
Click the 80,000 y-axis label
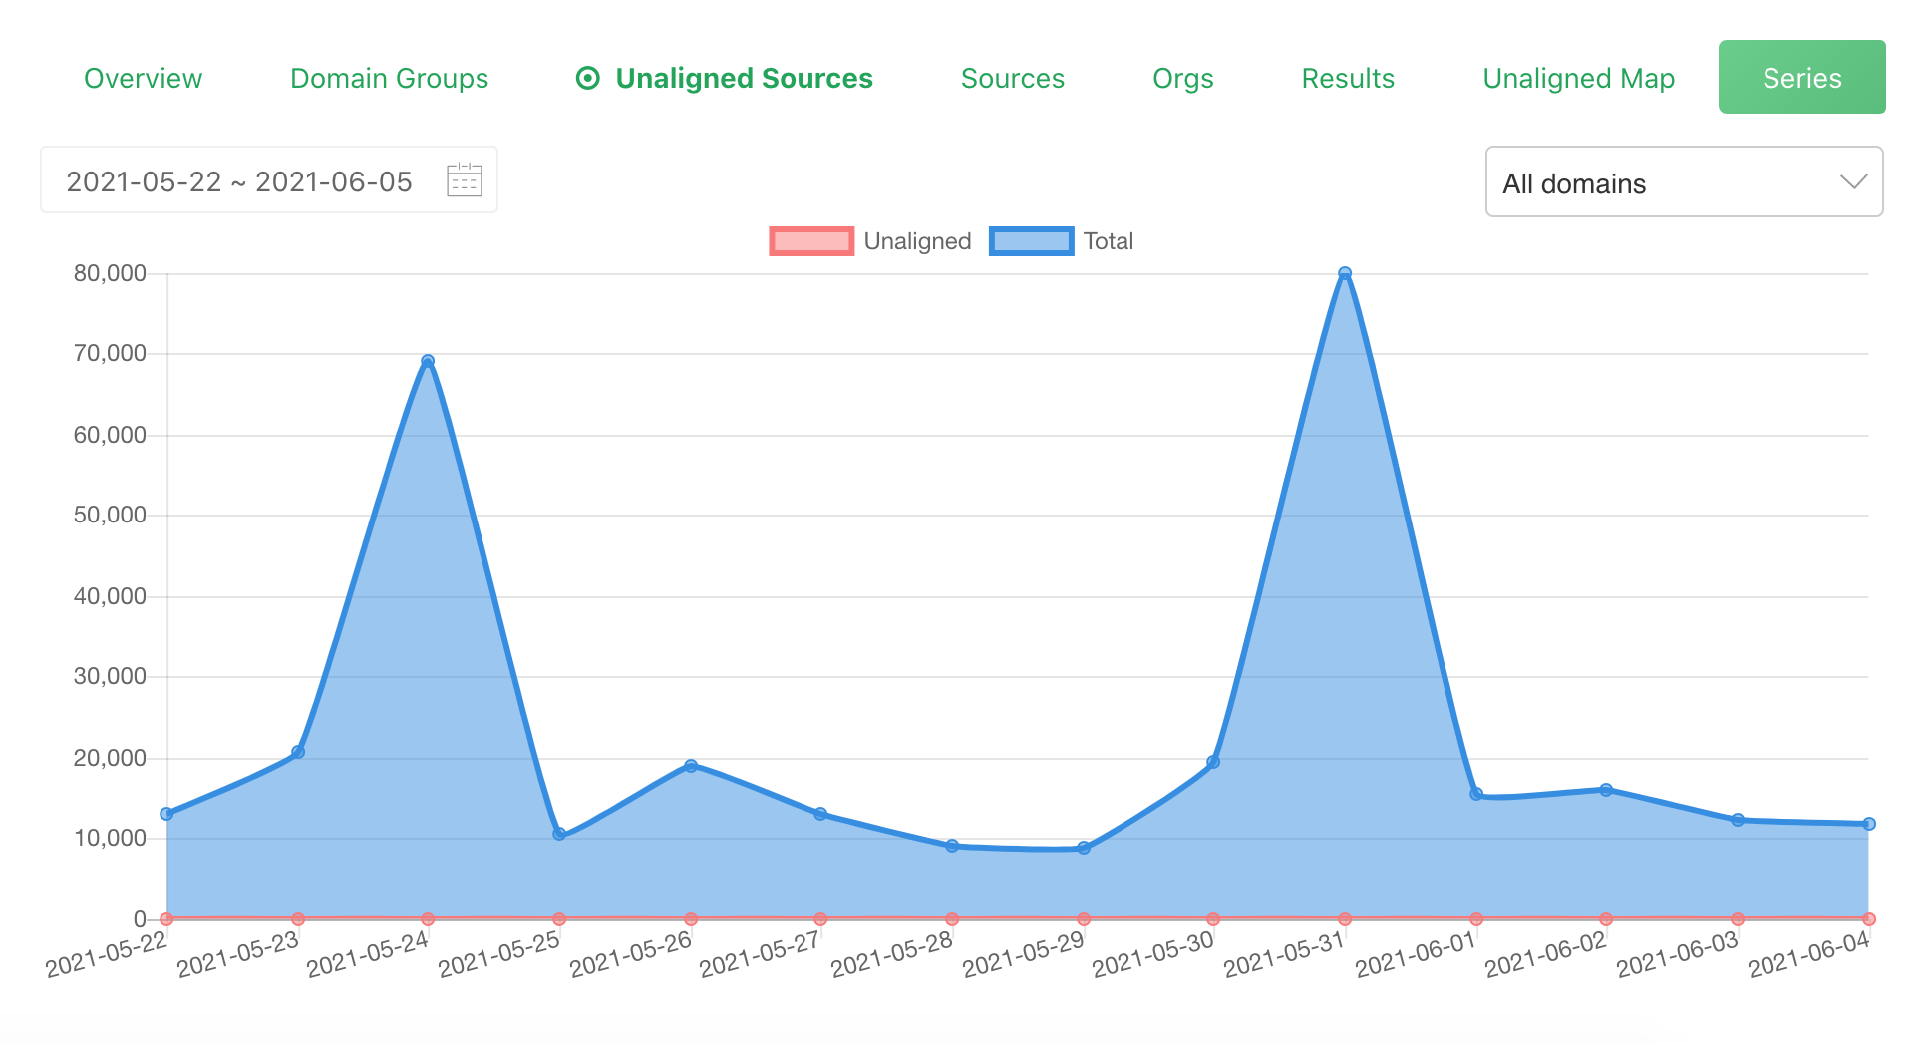tap(110, 273)
